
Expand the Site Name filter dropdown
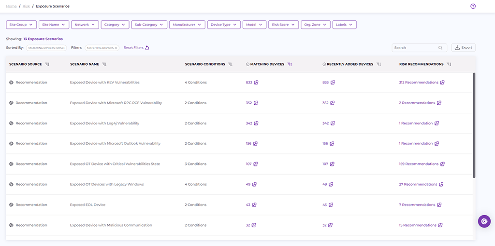click(x=54, y=25)
